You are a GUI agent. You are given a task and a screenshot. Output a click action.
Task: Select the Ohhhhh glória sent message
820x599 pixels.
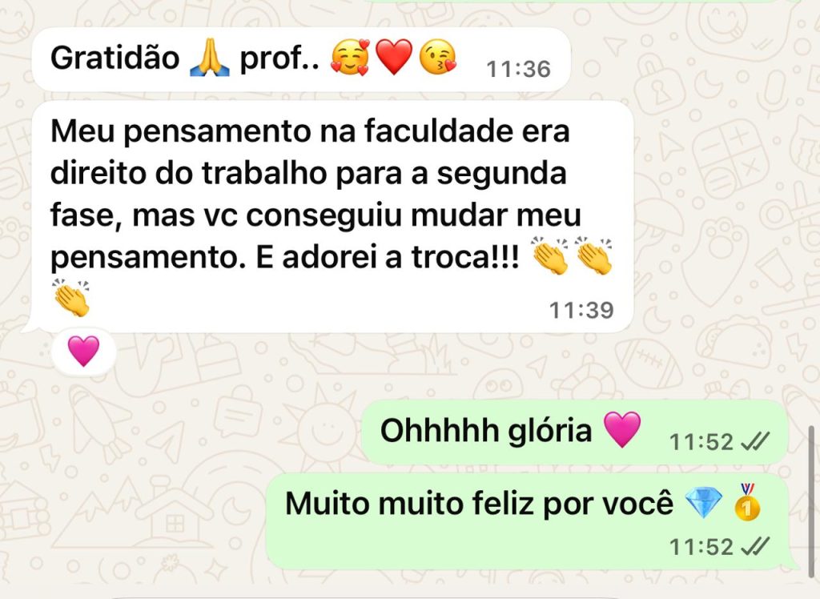point(574,432)
